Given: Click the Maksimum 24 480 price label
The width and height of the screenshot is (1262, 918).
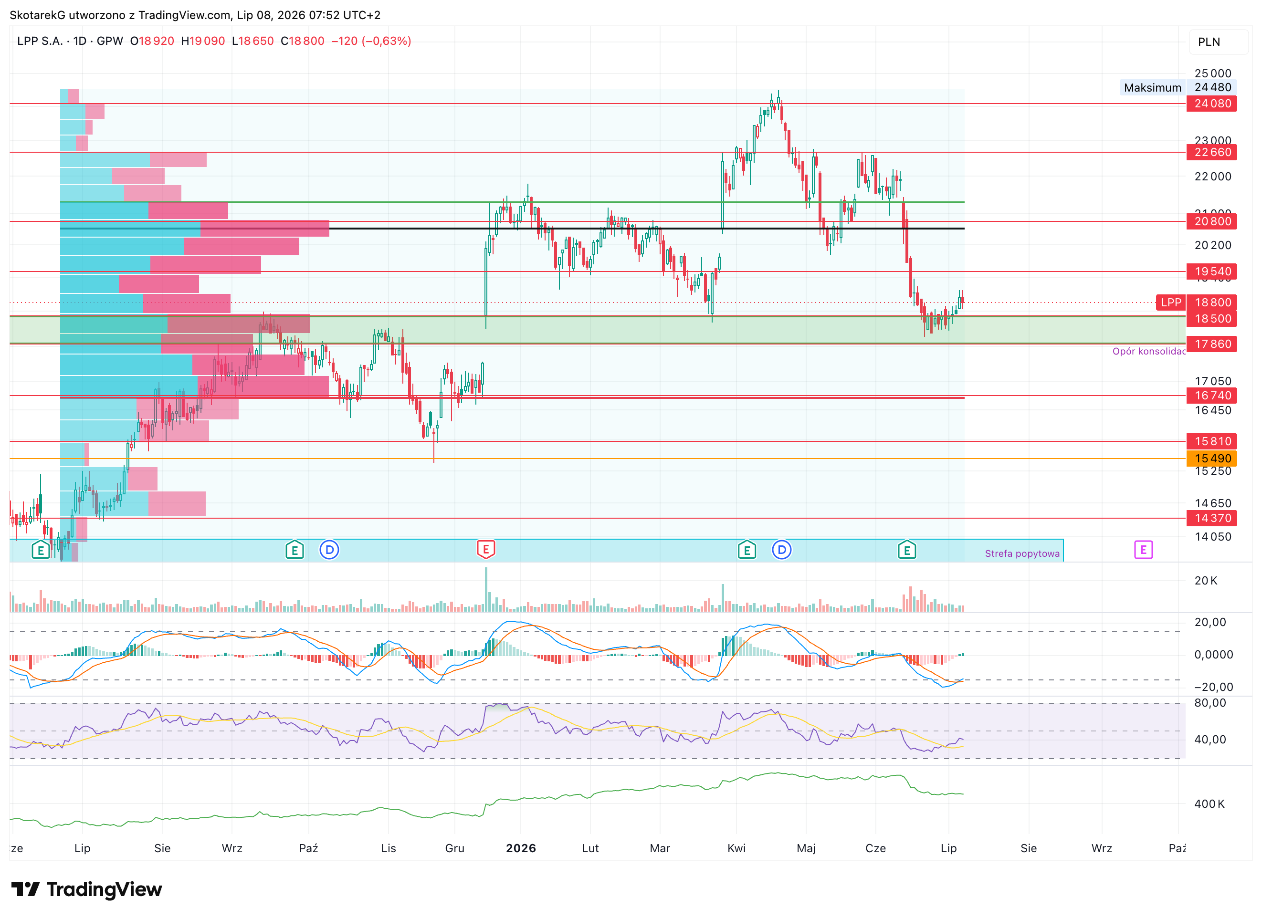Looking at the screenshot, I should (1178, 87).
